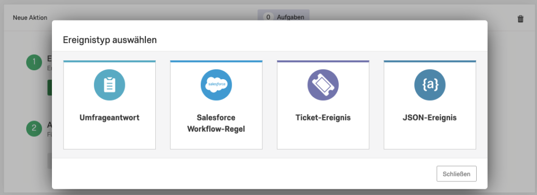Close the dialog with Schließen button

(457, 174)
